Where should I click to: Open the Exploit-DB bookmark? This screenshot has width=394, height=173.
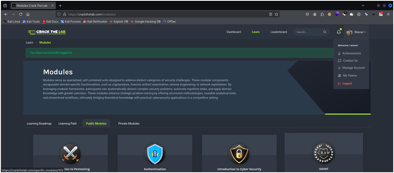[x=123, y=21]
